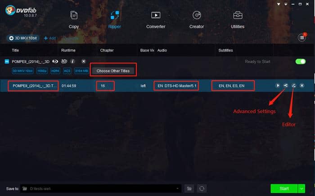Click the Ready to Start status text

(257, 61)
